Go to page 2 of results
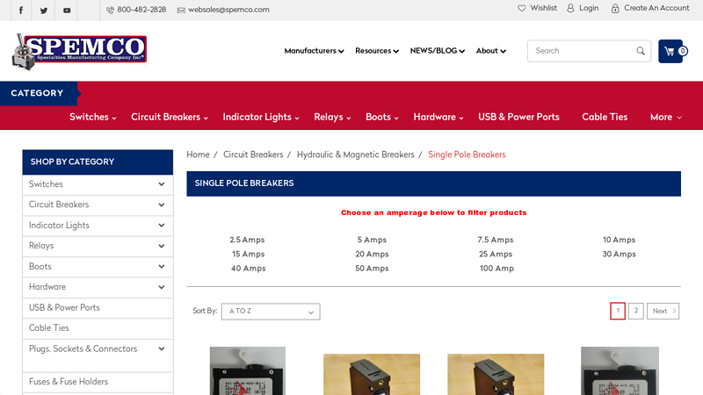 pos(635,311)
